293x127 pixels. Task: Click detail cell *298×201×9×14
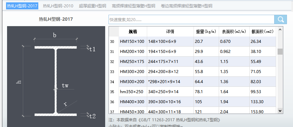point(170,82)
